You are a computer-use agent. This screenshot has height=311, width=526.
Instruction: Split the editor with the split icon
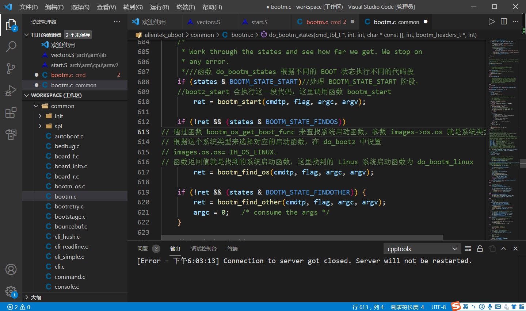coord(504,22)
